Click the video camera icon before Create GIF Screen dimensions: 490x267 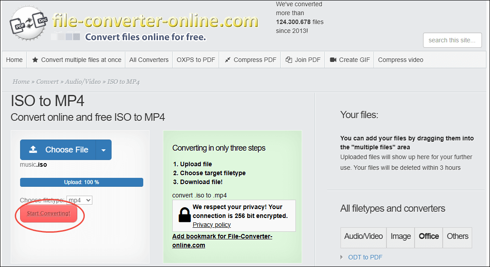[x=333, y=60]
